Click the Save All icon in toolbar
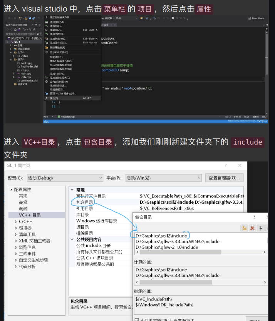Image resolution: width=275 pixels, height=321 pixels. (34, 18)
